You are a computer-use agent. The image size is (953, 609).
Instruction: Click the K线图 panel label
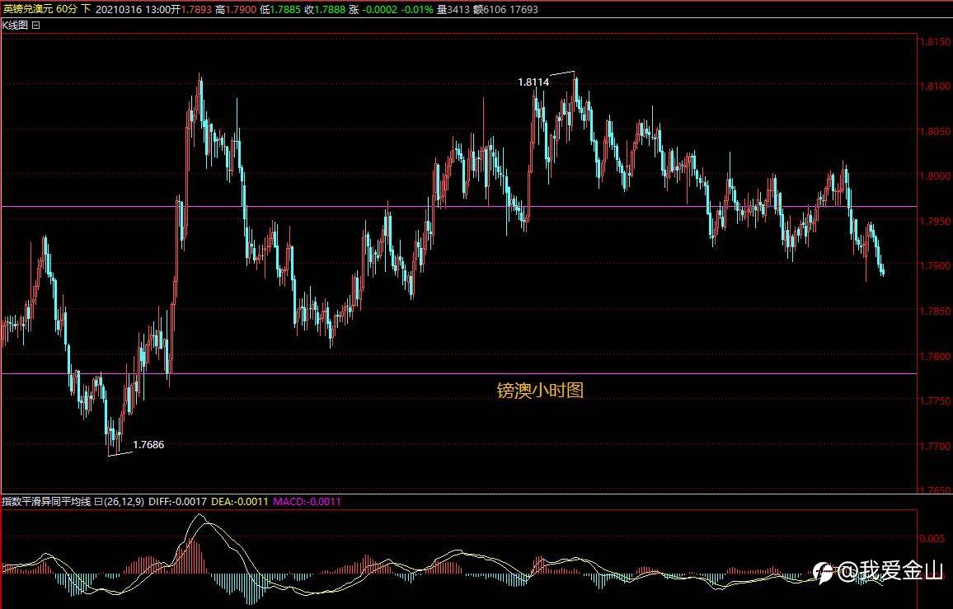click(15, 25)
